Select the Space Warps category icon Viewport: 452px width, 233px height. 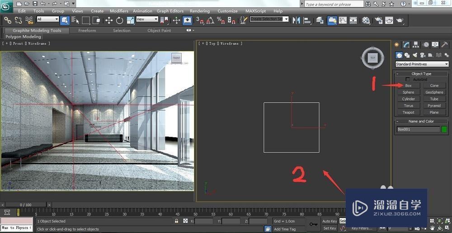tap(438, 55)
